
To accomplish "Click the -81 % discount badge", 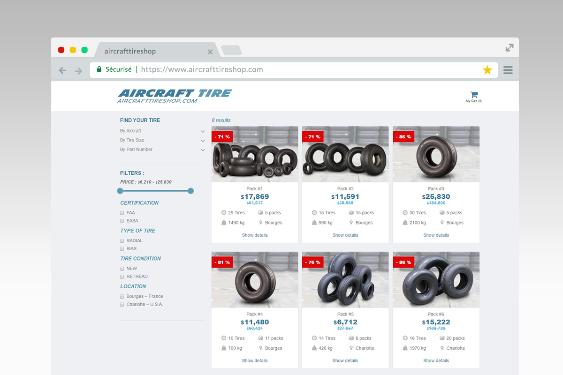I will click(x=222, y=262).
